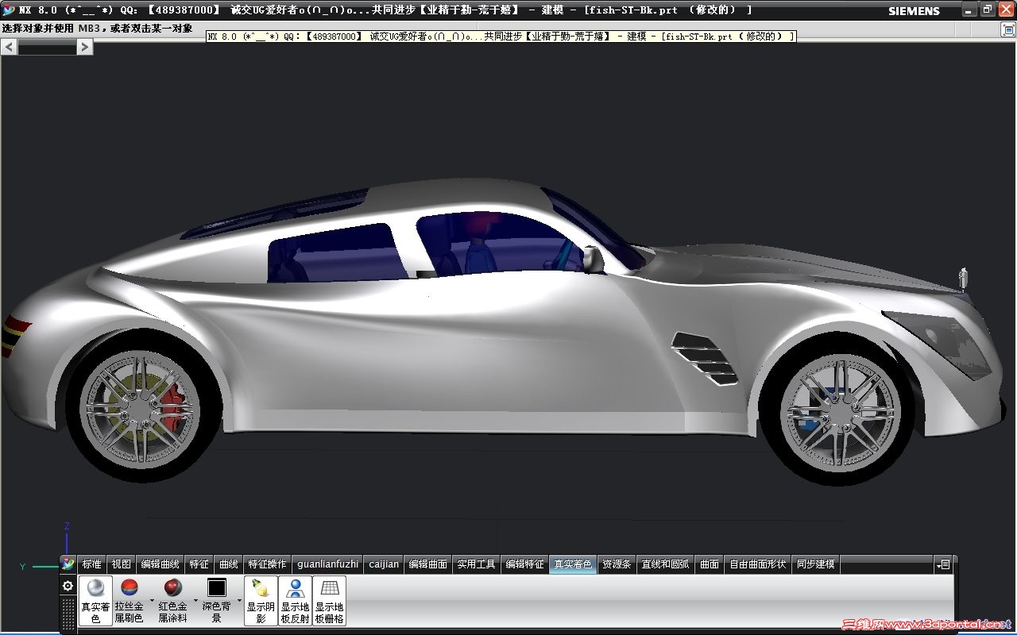Open the 资源条 tab

click(x=617, y=564)
